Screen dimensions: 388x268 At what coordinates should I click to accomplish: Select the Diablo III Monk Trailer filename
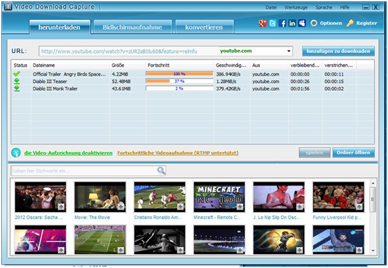55,88
